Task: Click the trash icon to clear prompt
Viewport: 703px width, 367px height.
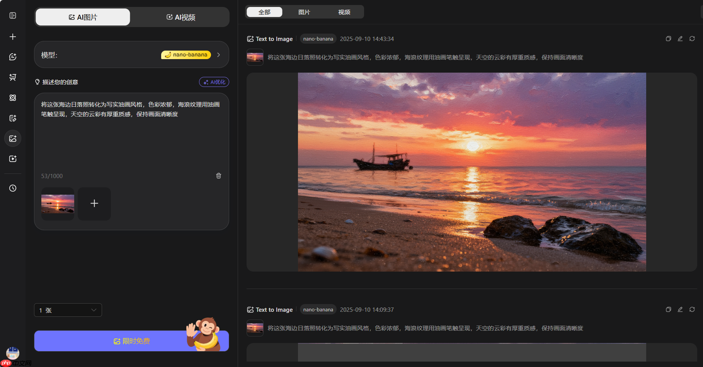Action: pos(218,176)
